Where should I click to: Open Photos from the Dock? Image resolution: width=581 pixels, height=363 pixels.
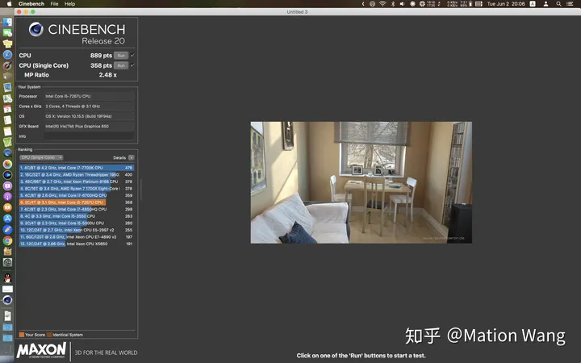[x=7, y=164]
